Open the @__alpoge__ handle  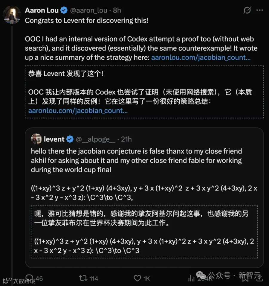(96, 139)
